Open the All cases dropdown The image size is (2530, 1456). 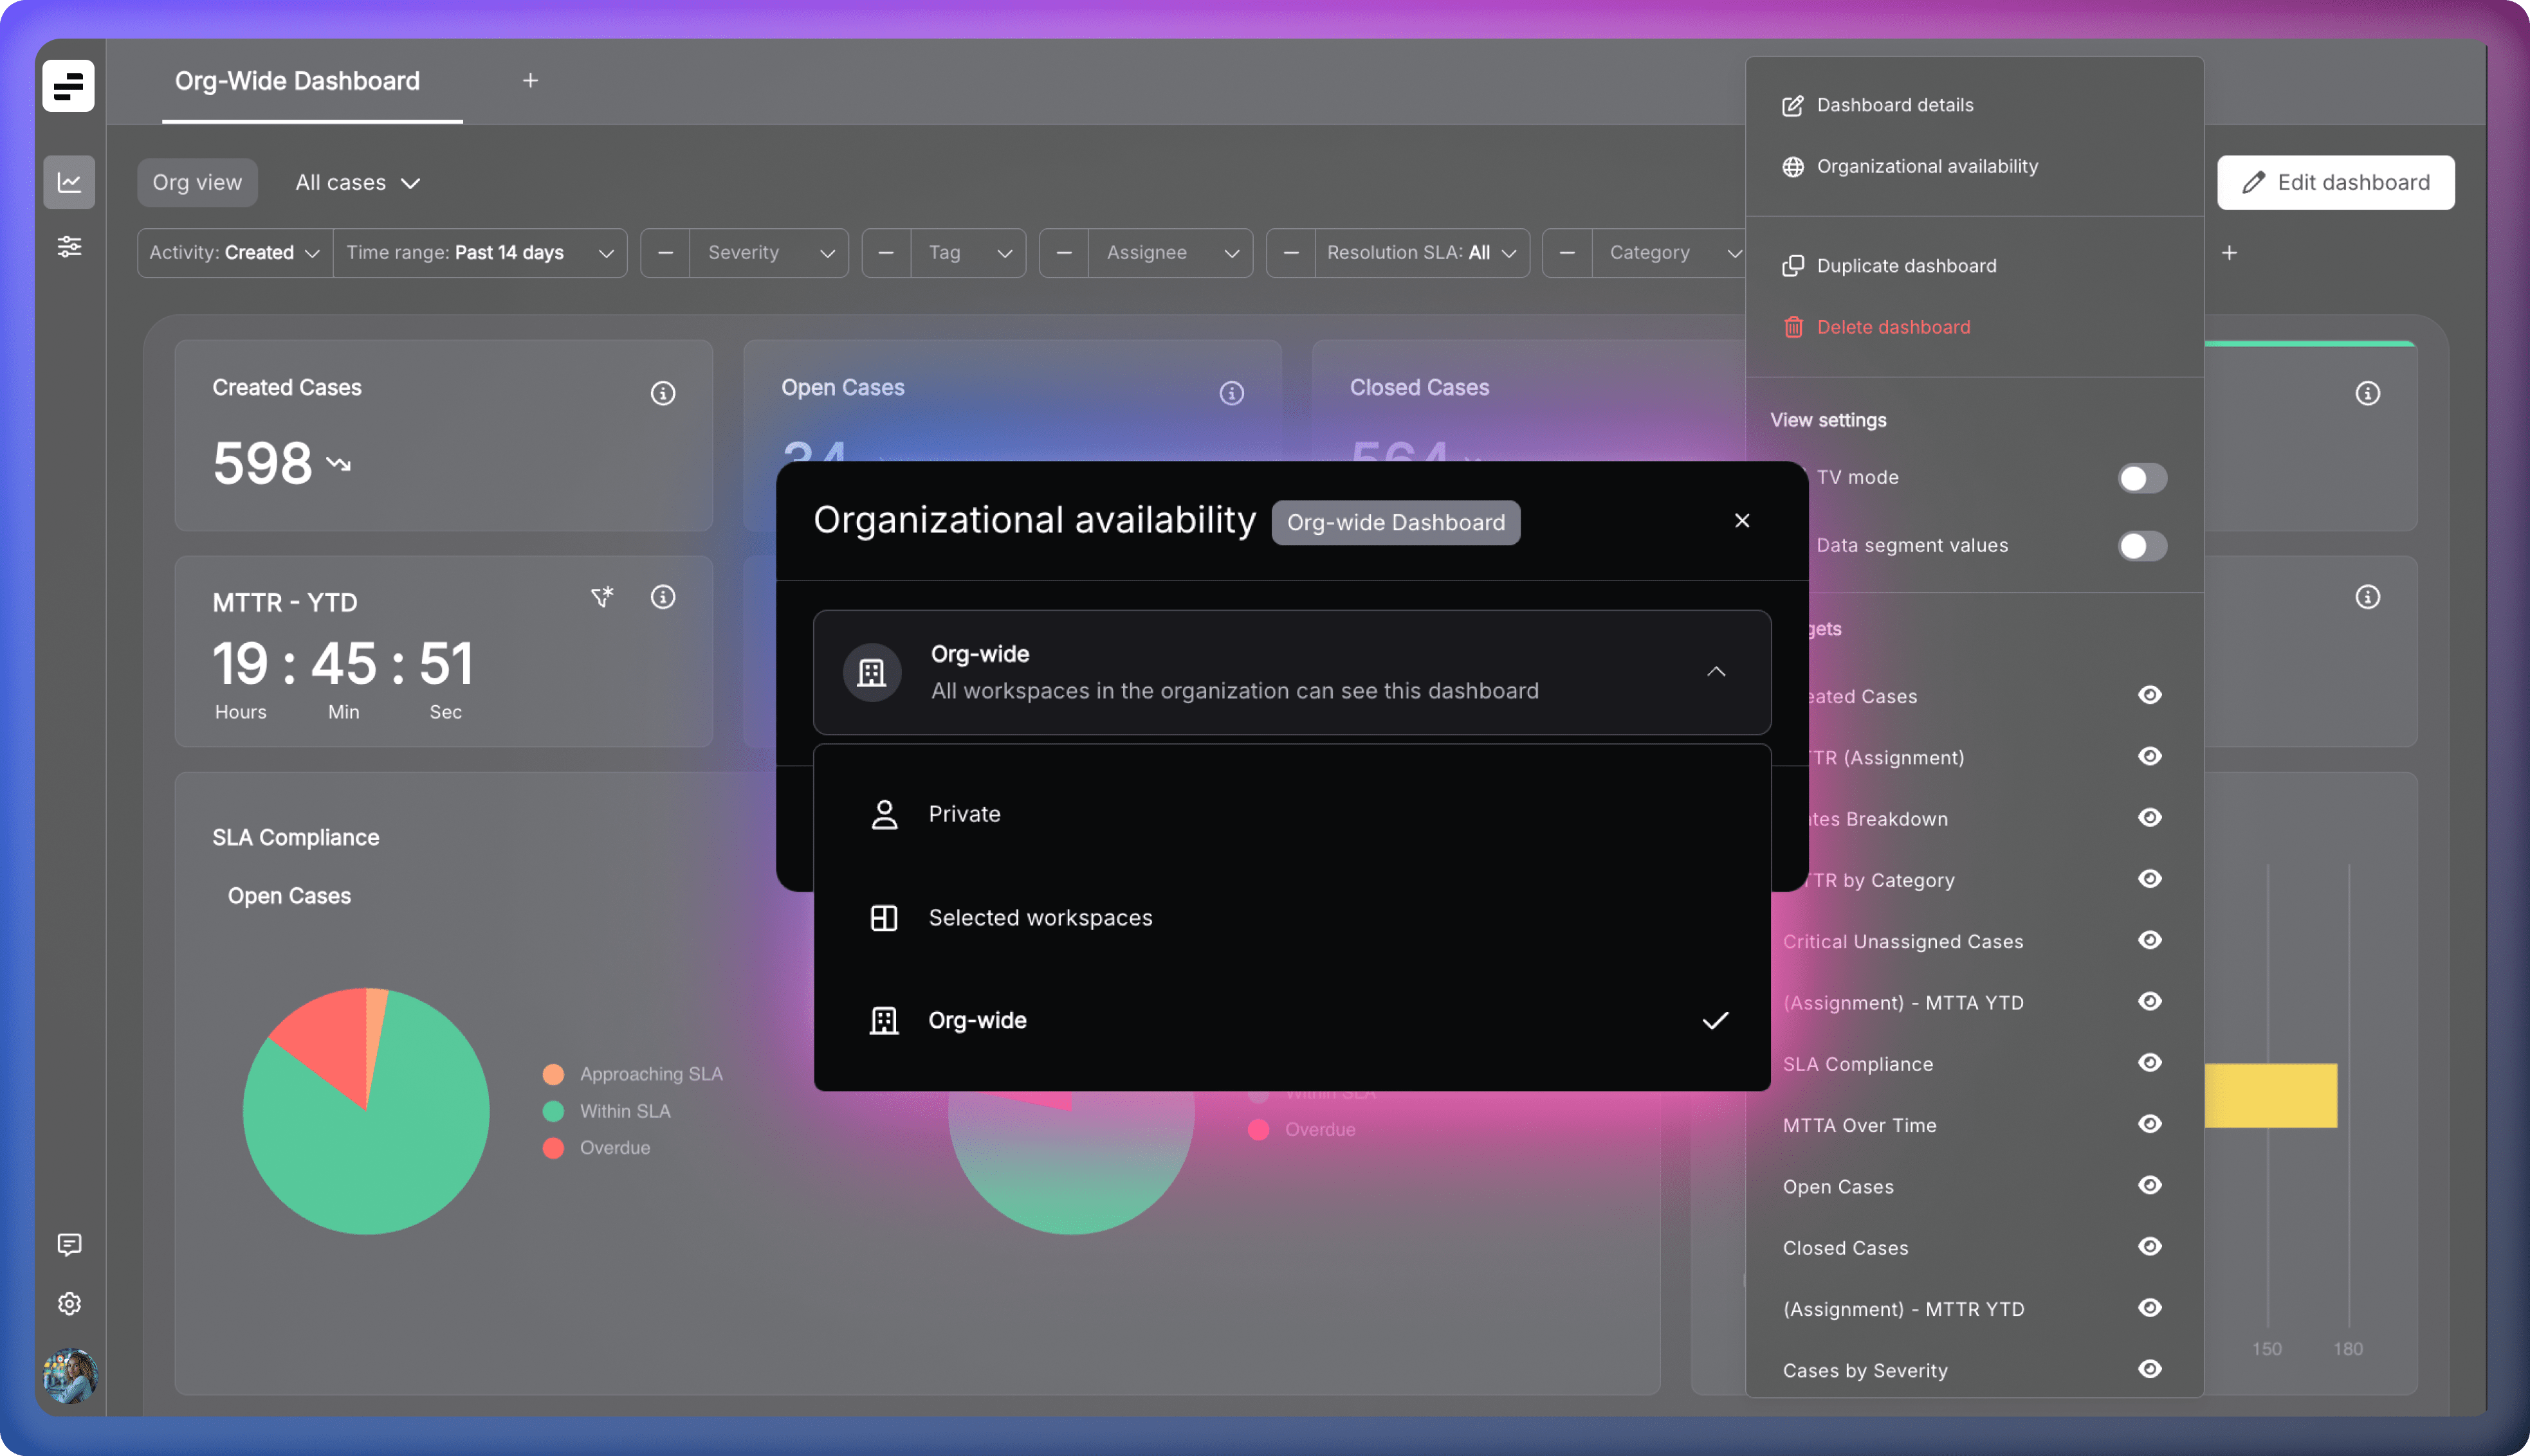[357, 183]
